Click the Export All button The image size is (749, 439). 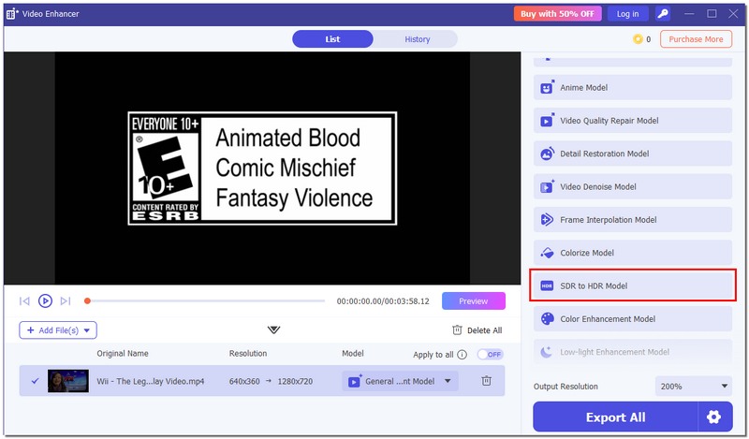[x=615, y=417]
